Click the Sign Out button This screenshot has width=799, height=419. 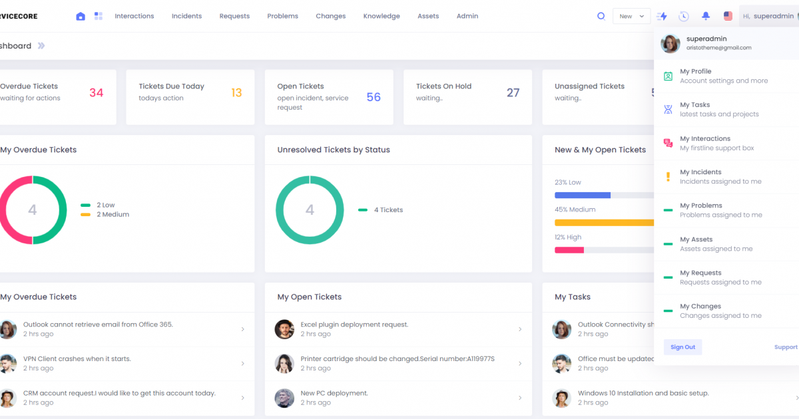(x=682, y=347)
